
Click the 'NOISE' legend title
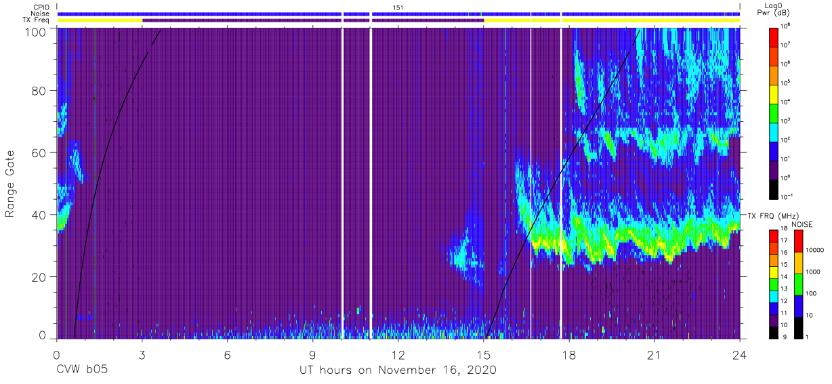point(801,223)
